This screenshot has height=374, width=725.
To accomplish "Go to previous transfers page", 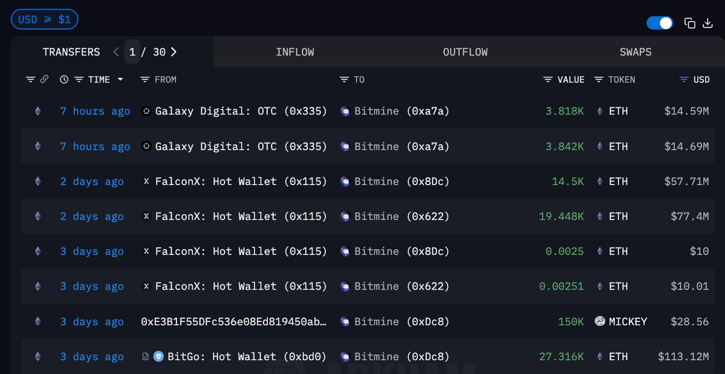I will (116, 52).
